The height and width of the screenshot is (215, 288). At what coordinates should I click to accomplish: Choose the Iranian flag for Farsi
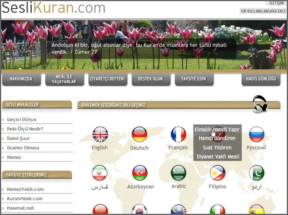click(99, 173)
